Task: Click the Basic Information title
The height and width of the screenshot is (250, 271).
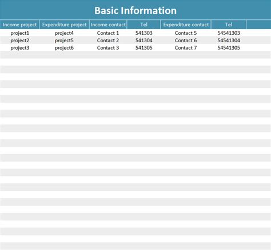Action: (x=135, y=10)
